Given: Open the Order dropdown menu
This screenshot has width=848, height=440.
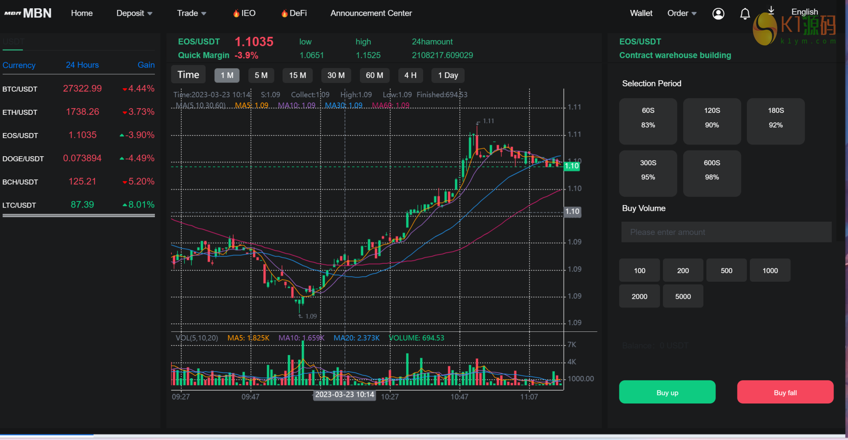Looking at the screenshot, I should tap(682, 13).
